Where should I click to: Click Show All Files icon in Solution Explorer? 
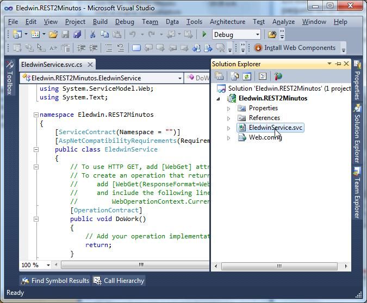234,76
